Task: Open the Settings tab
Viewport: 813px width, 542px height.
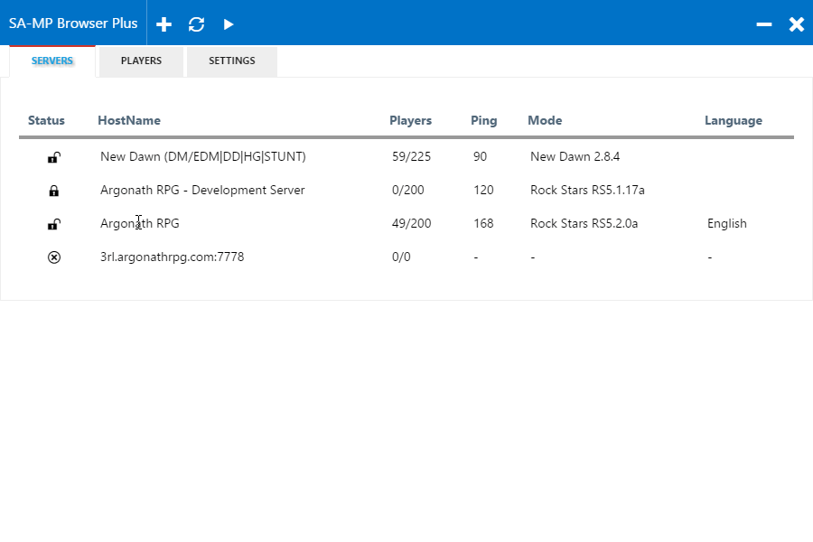Action: (232, 61)
